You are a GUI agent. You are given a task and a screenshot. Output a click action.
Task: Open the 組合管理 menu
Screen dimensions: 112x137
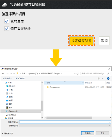[7, 79]
